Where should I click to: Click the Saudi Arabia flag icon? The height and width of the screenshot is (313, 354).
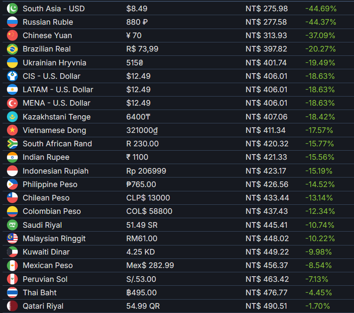click(12, 225)
